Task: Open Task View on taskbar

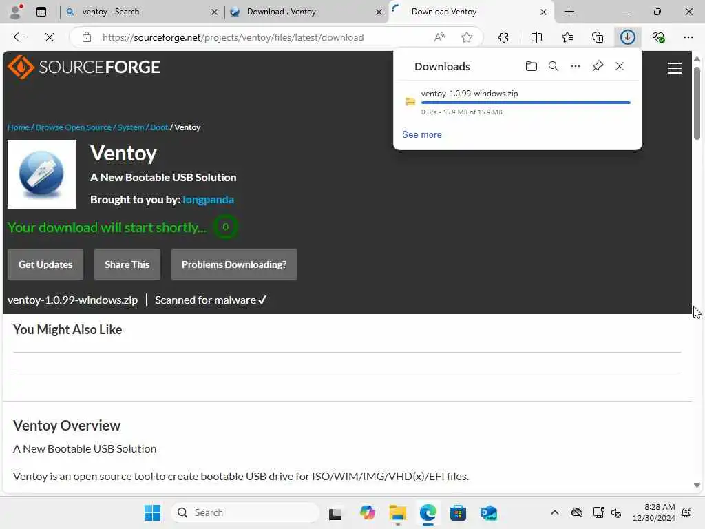Action: 335,512
